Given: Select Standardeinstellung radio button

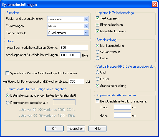Looking at the screenshot, I should (x=97, y=86).
